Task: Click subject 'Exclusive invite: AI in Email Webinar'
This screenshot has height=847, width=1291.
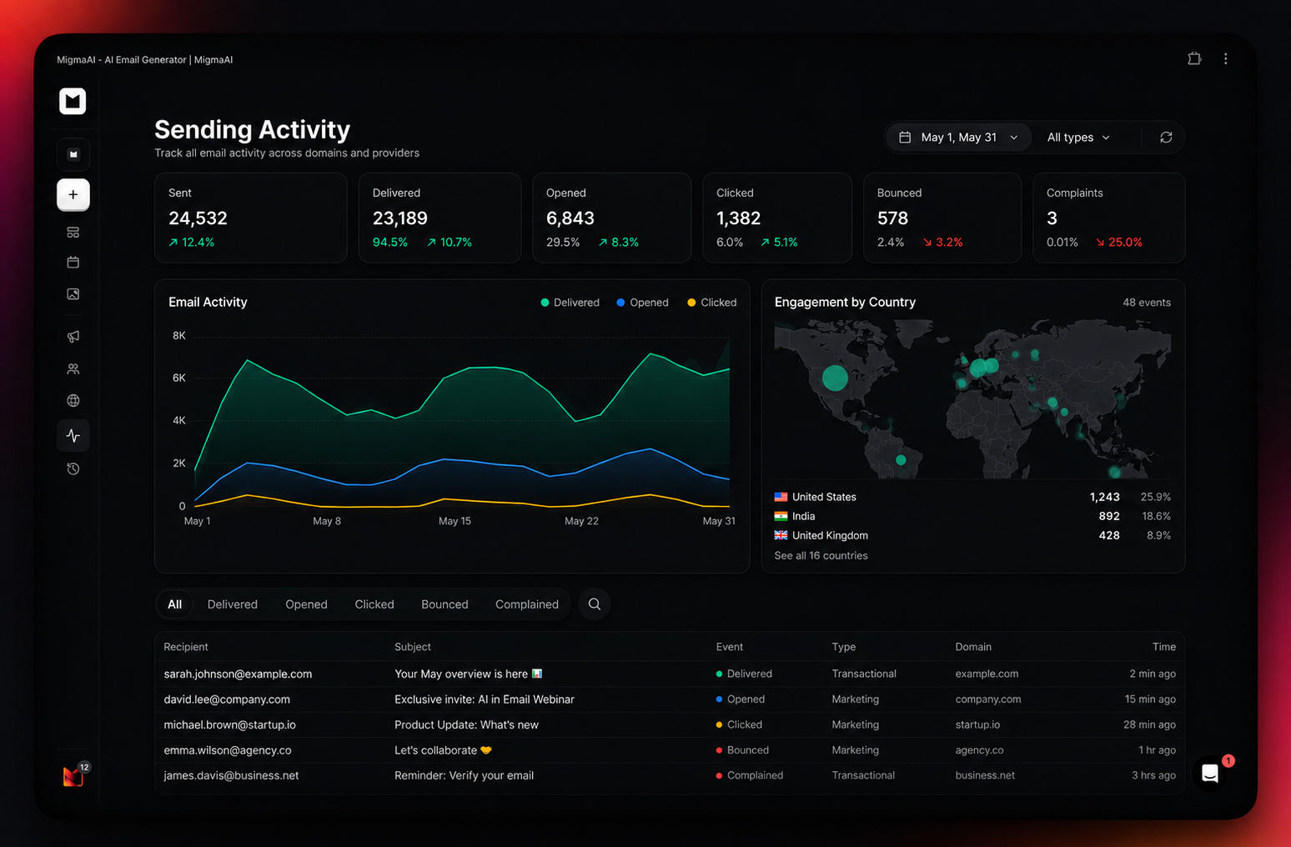Action: click(485, 699)
